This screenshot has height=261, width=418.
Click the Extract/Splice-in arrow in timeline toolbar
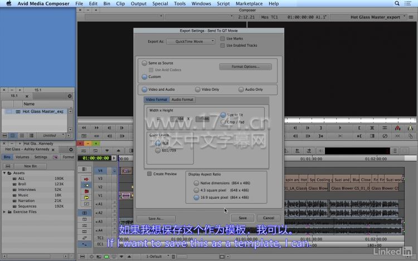point(298,151)
